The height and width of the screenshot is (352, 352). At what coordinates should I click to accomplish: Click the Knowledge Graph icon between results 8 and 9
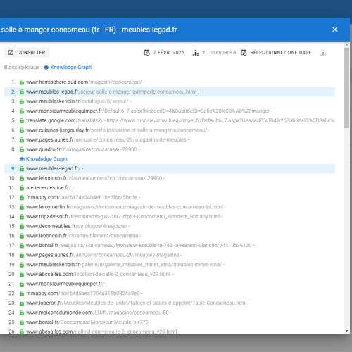pos(22,159)
